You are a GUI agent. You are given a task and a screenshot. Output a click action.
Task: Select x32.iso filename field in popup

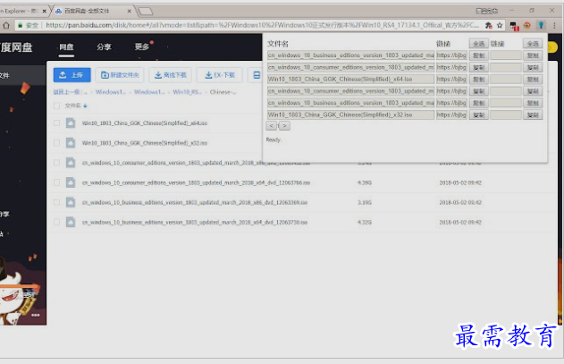(350, 114)
